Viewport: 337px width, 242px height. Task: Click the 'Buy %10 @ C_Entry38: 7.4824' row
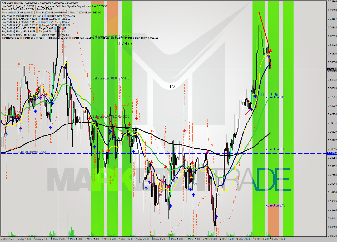[36, 19]
